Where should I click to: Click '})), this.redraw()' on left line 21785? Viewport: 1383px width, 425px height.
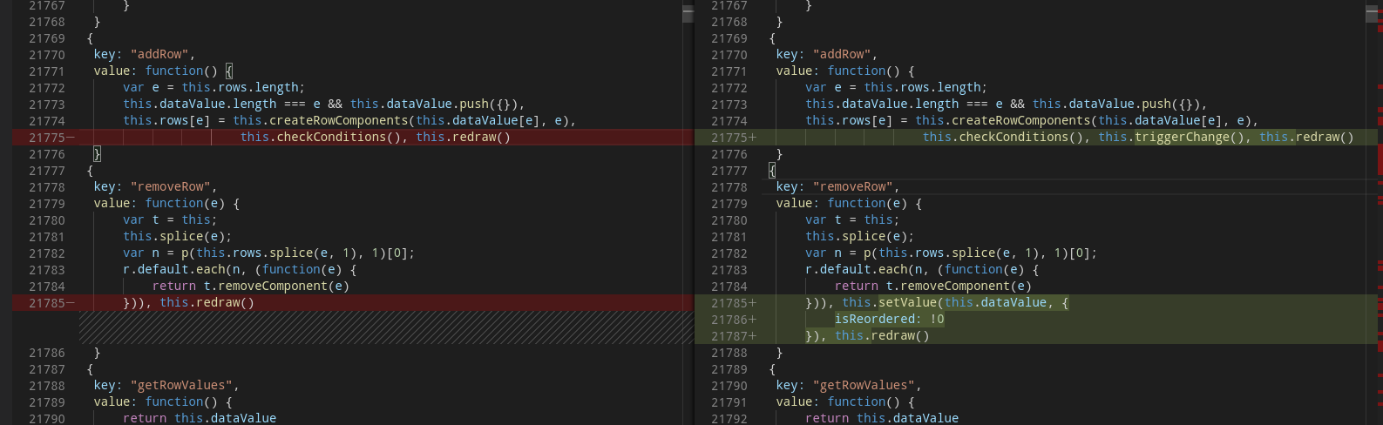pyautogui.click(x=188, y=302)
